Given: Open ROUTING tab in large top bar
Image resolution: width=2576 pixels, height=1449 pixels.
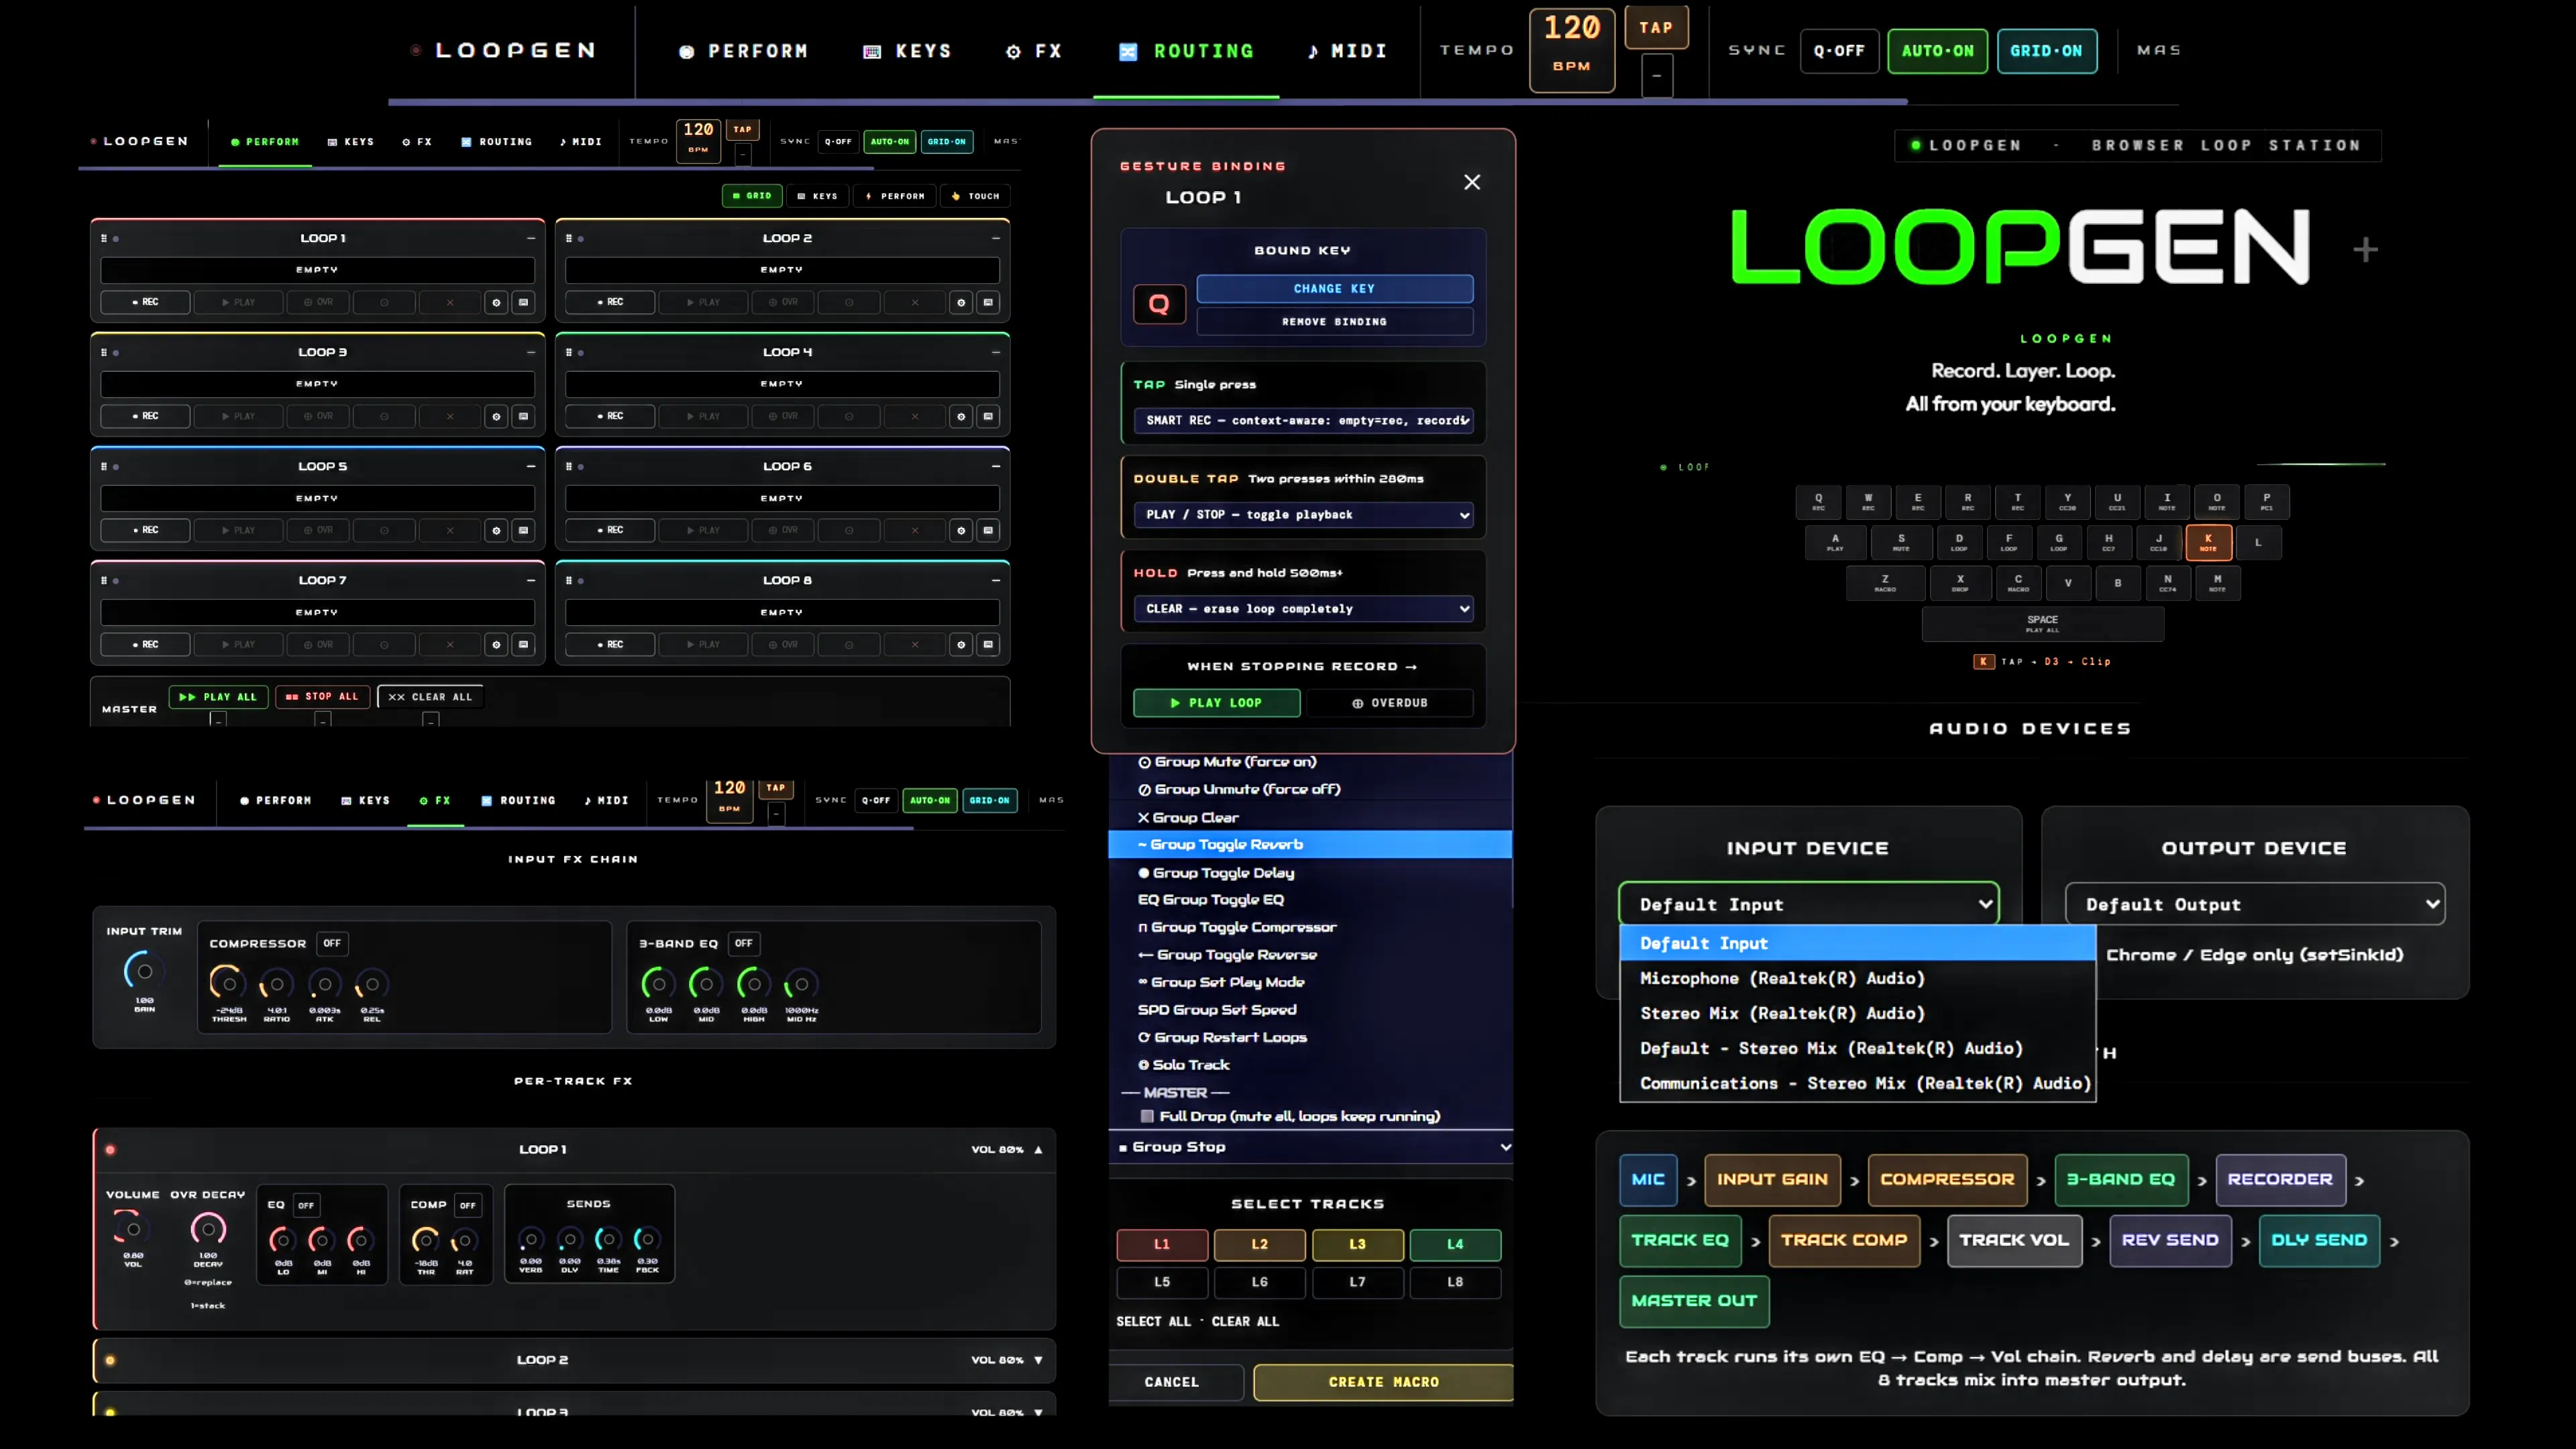Looking at the screenshot, I should [1186, 51].
